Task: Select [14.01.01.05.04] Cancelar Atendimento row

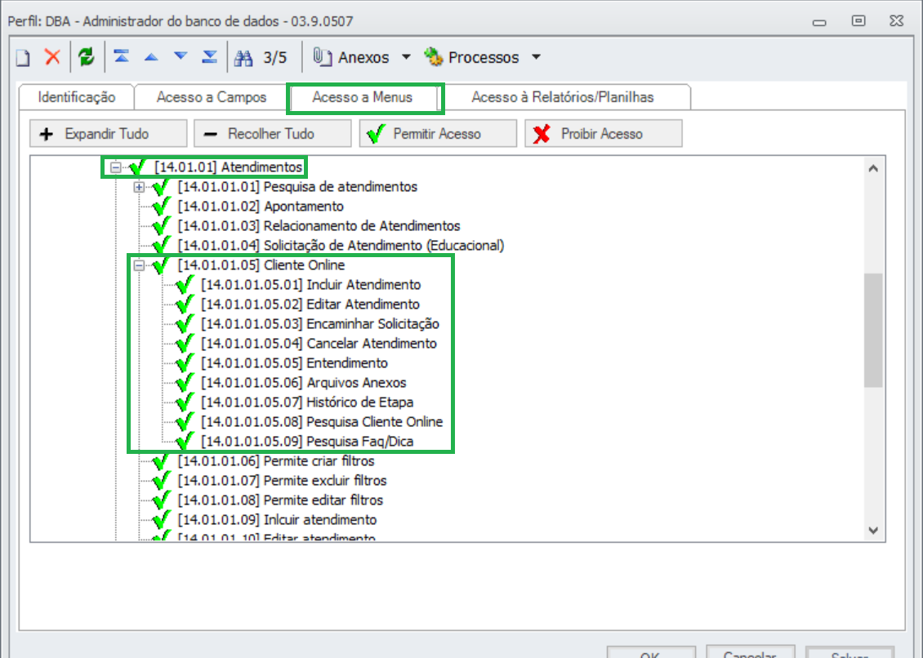Action: pos(319,343)
